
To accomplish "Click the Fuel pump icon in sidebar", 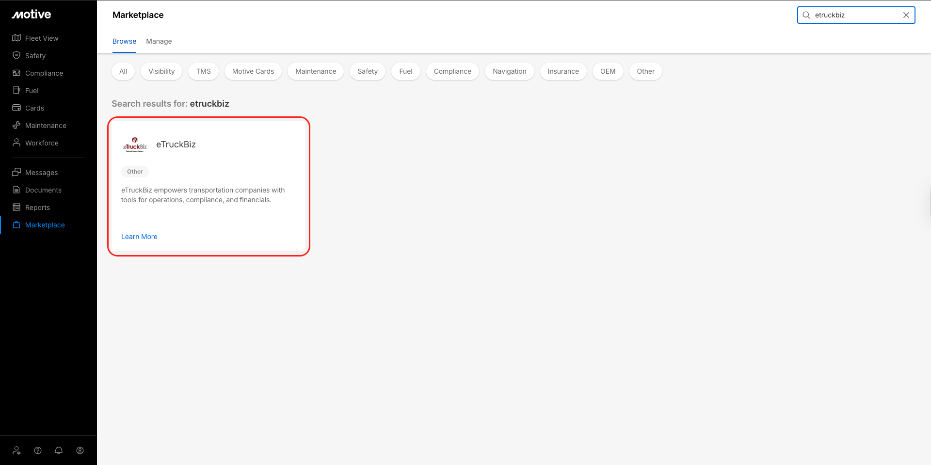I will [x=16, y=90].
